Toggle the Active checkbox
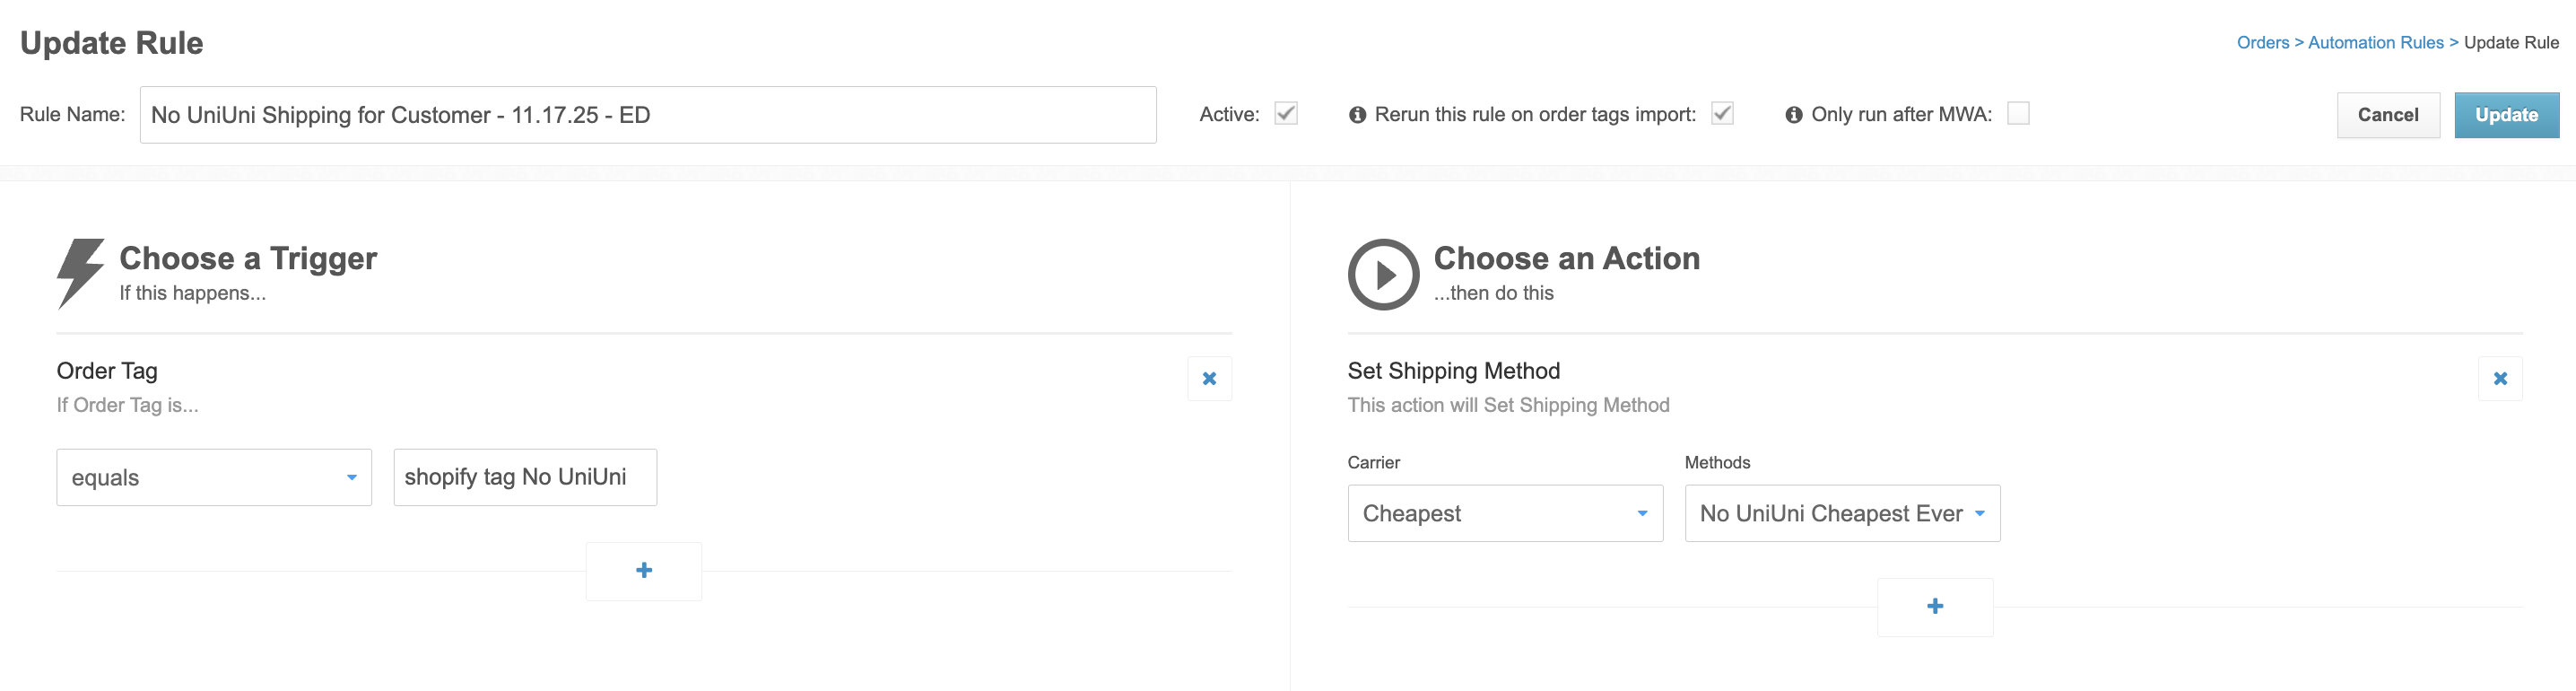The width and height of the screenshot is (2576, 691). [1286, 113]
